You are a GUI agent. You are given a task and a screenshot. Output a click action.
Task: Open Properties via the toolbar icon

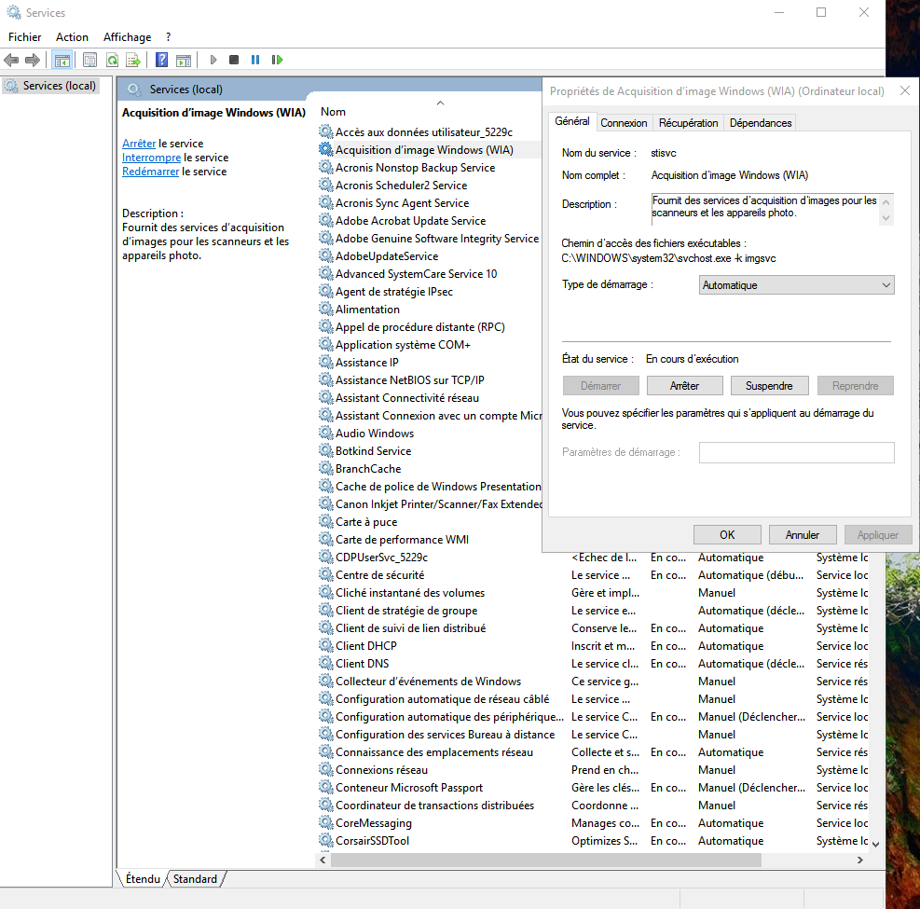[89, 60]
